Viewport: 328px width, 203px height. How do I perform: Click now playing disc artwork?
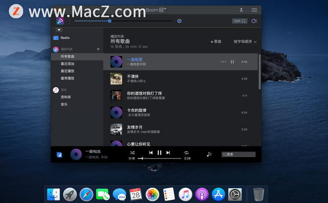pos(76,154)
